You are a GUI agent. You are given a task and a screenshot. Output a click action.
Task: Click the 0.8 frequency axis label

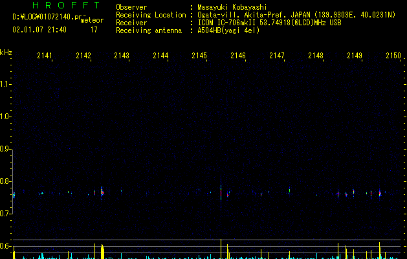(5, 181)
